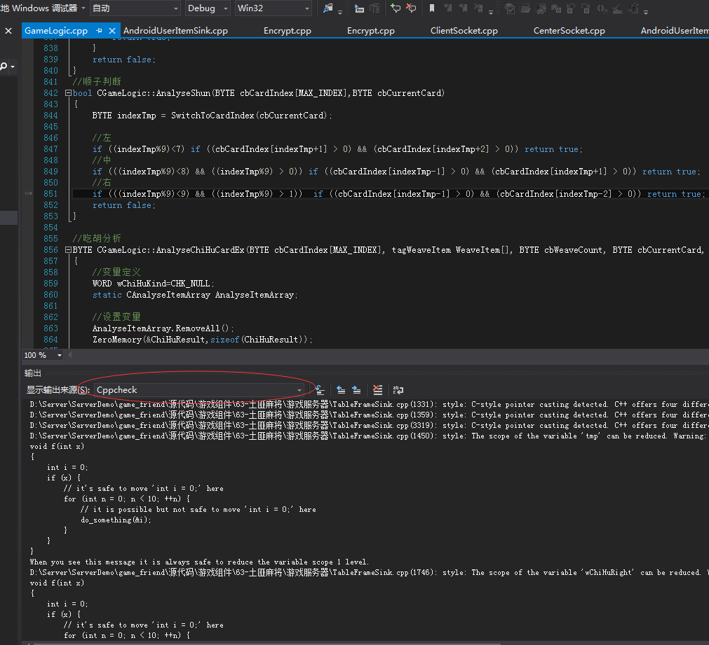Open the bookmark toolbar overflow arrow
Viewport: 709px width, 645px height.
[491, 12]
